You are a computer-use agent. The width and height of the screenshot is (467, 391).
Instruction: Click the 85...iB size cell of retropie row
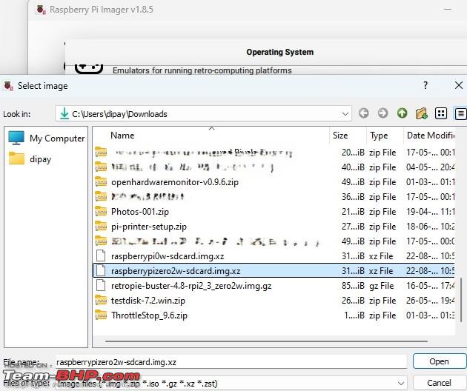pyautogui.click(x=353, y=286)
